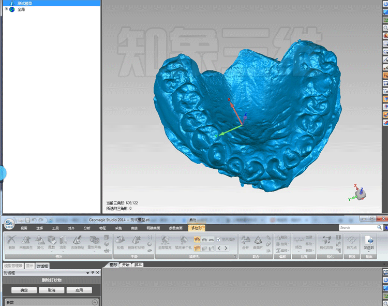The height and width of the screenshot is (306, 388).
Task: Switch to the 模型管理器 panel tab
Action: [13, 266]
